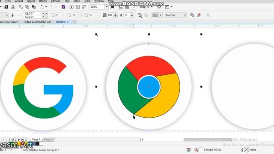The image size is (274, 154).
Task: Click the fill bucket icon in status bar
Action: tap(196, 150)
